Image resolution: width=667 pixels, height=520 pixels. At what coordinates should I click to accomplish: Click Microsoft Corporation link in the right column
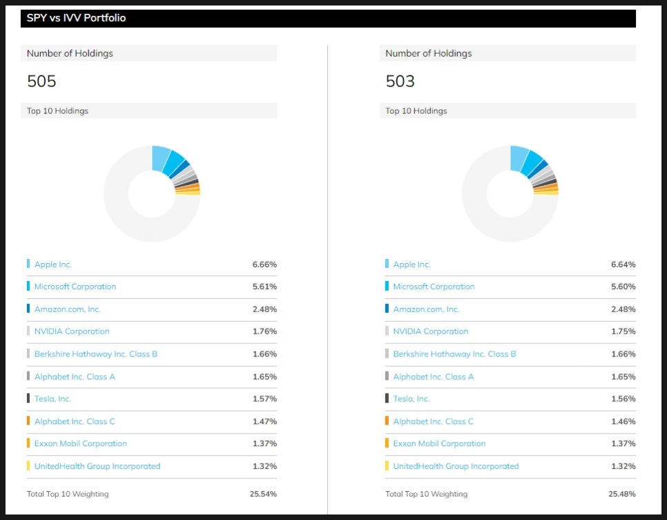click(434, 287)
